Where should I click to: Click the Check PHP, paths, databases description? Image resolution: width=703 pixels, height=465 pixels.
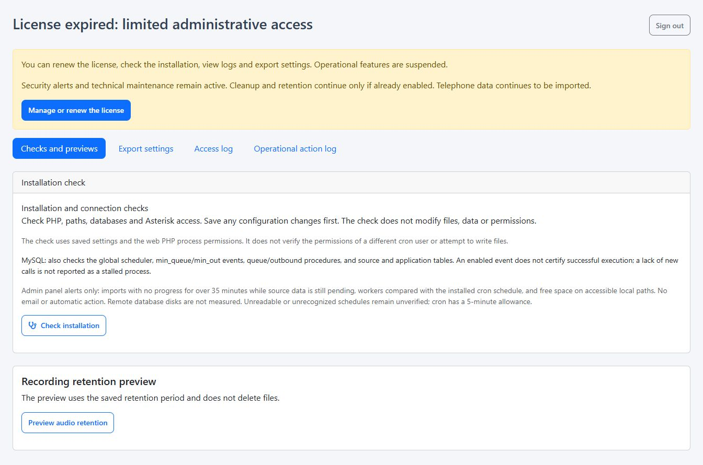(x=279, y=220)
